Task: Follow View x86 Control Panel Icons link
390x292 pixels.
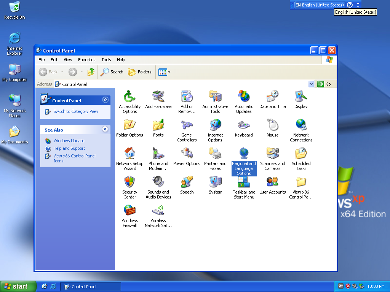Action: tap(74, 159)
